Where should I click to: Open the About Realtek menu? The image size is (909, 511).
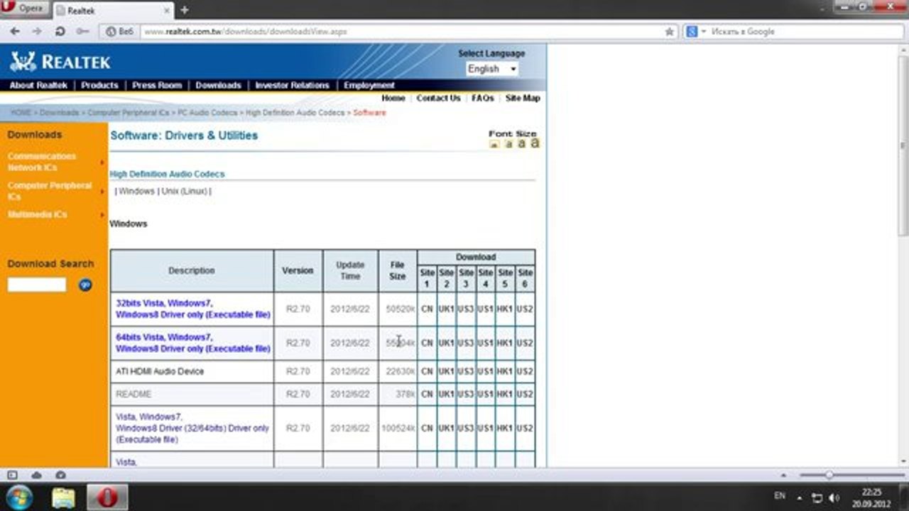coord(38,85)
